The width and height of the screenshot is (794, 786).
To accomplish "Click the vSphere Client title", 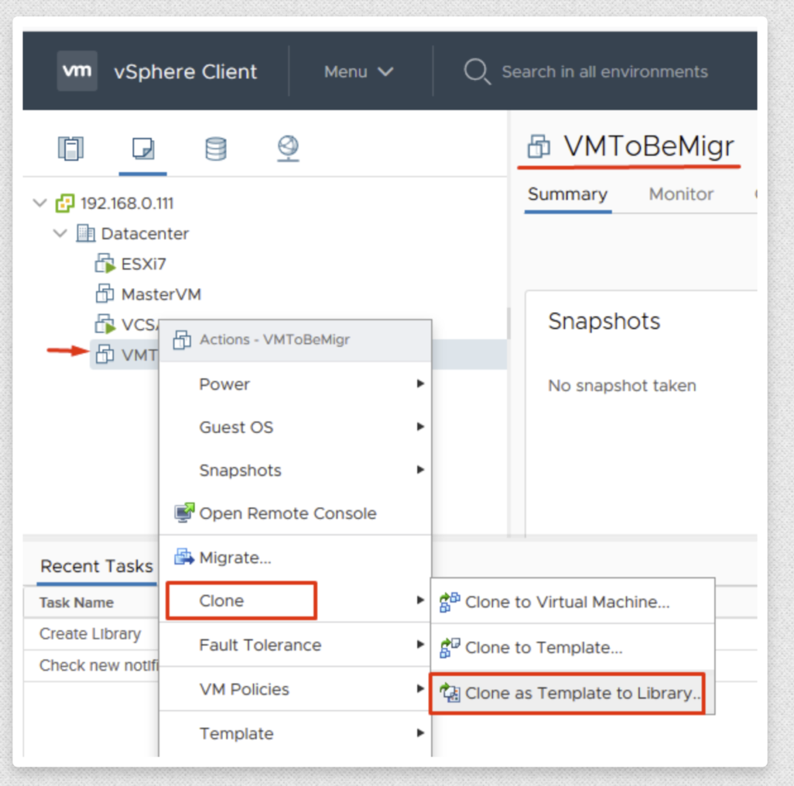I will [x=185, y=71].
